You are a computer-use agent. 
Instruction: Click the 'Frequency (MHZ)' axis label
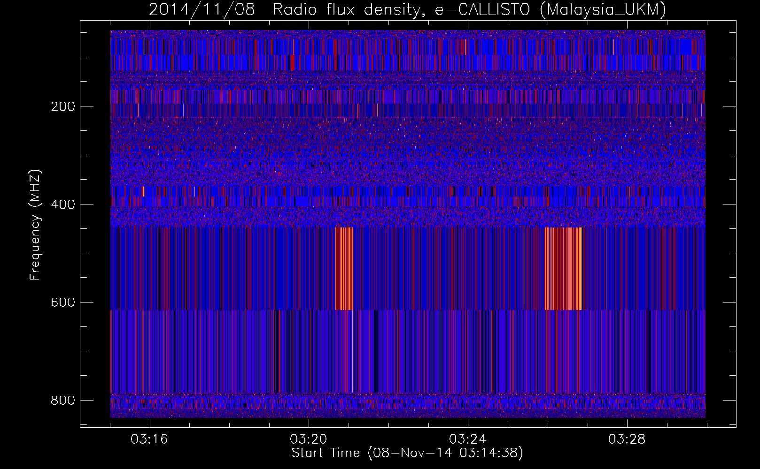pyautogui.click(x=35, y=225)
